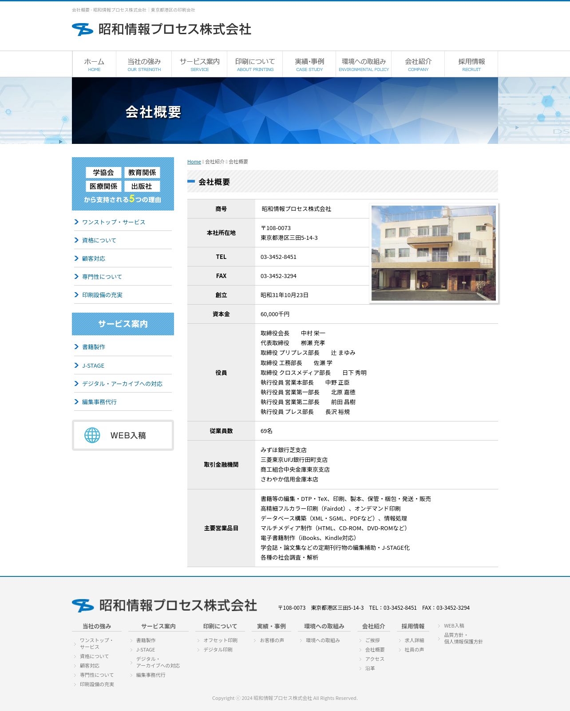The width and height of the screenshot is (570, 711).
Task: Open デジタル・アーカイブへの対応 sidebar link
Action: click(122, 384)
